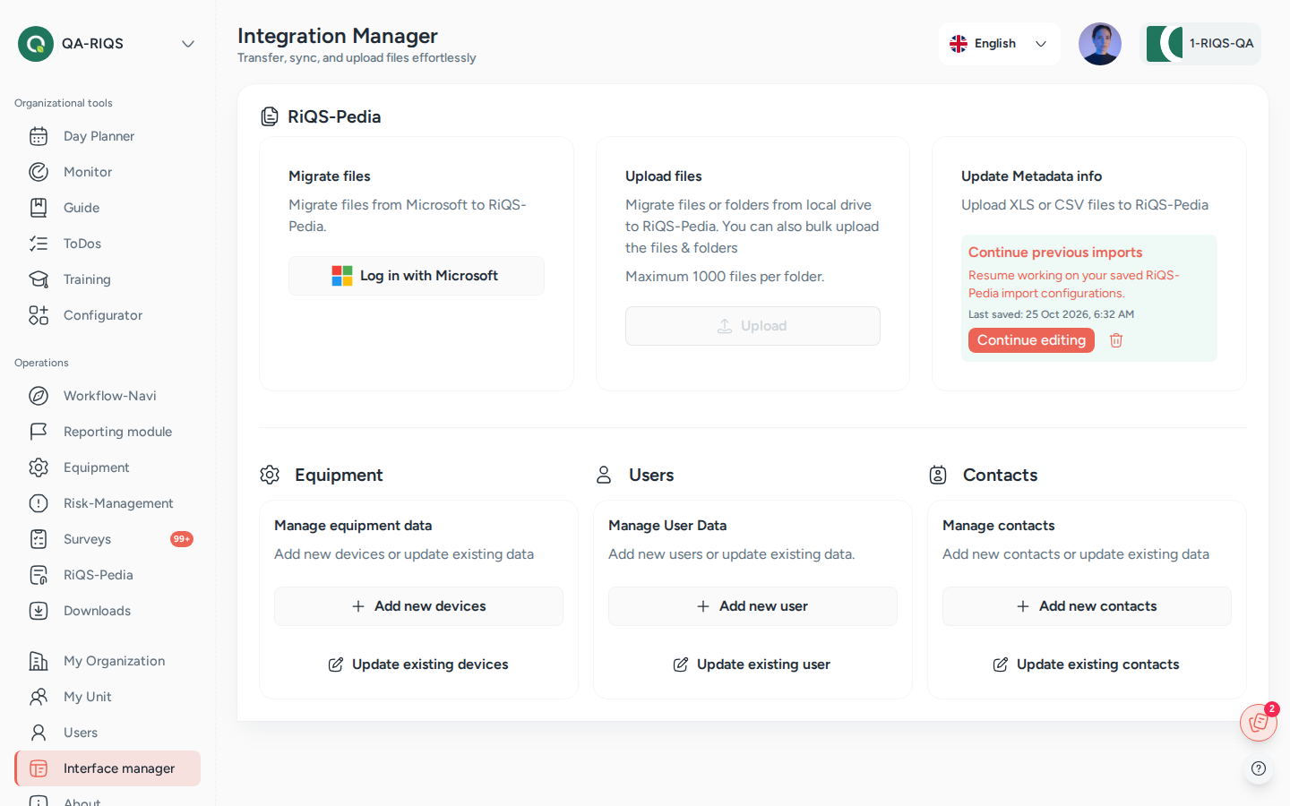Click Update existing user link
This screenshot has height=806, width=1290.
point(752,665)
